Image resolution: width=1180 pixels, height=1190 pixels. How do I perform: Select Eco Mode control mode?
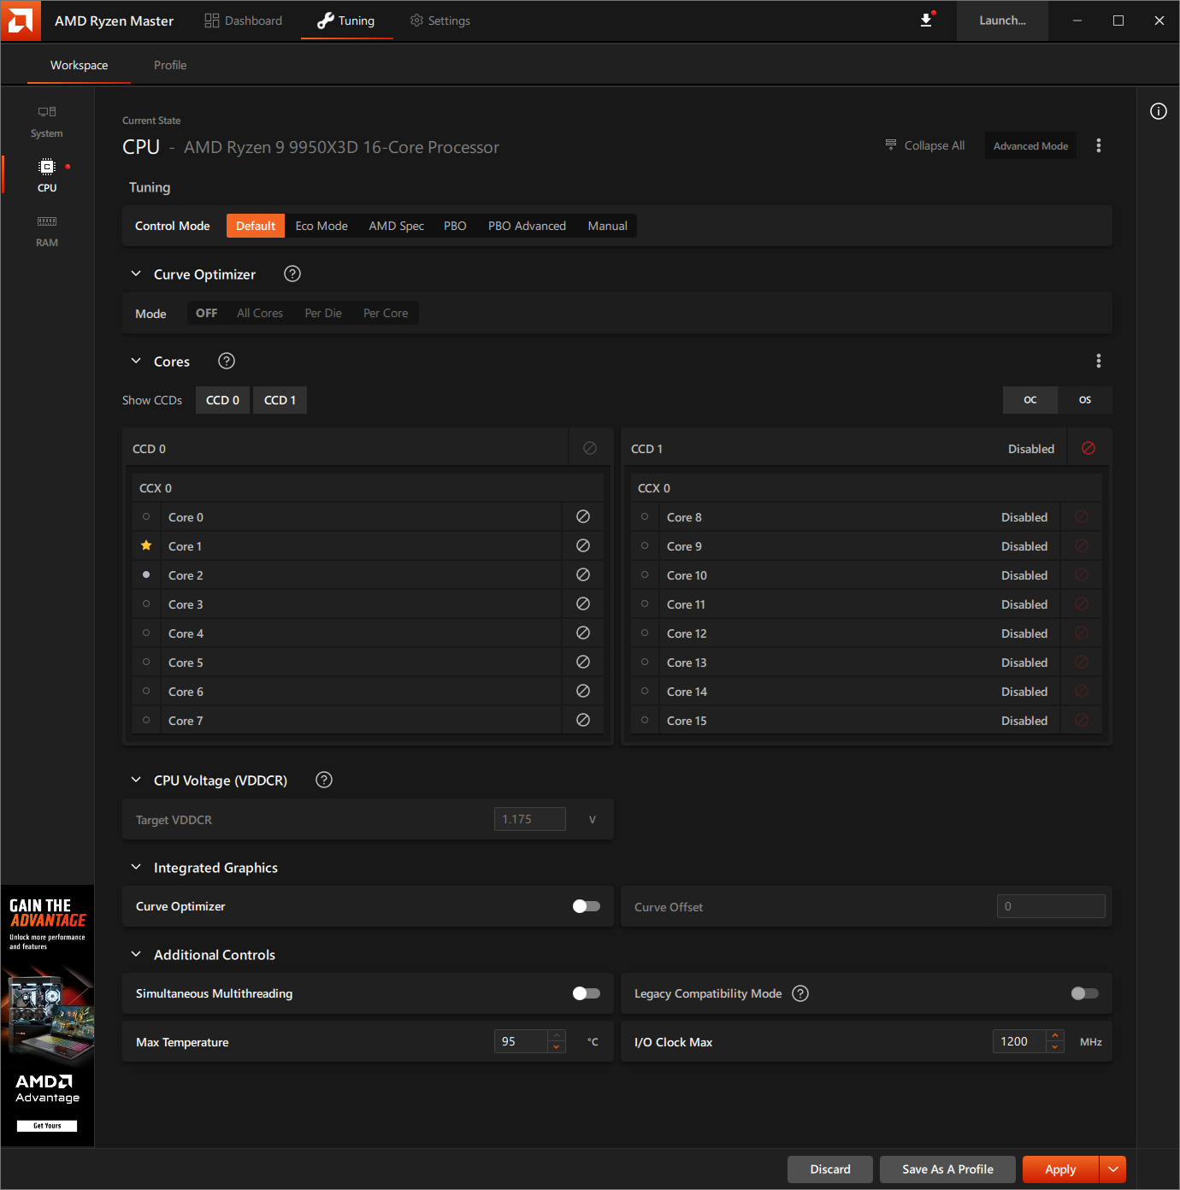click(x=322, y=226)
